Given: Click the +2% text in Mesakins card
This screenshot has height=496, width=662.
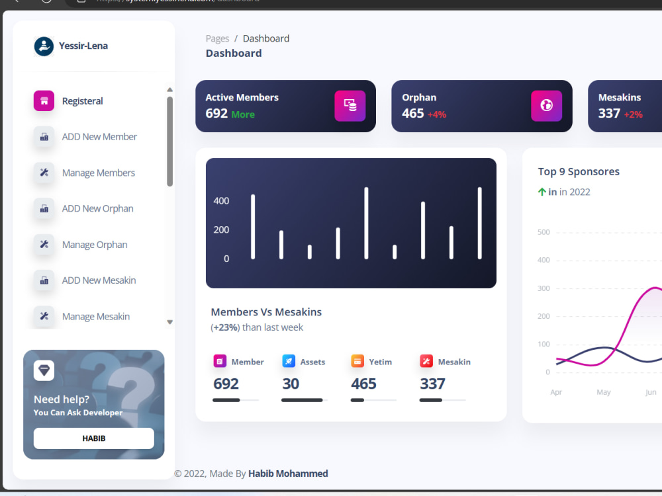Looking at the screenshot, I should pos(633,114).
